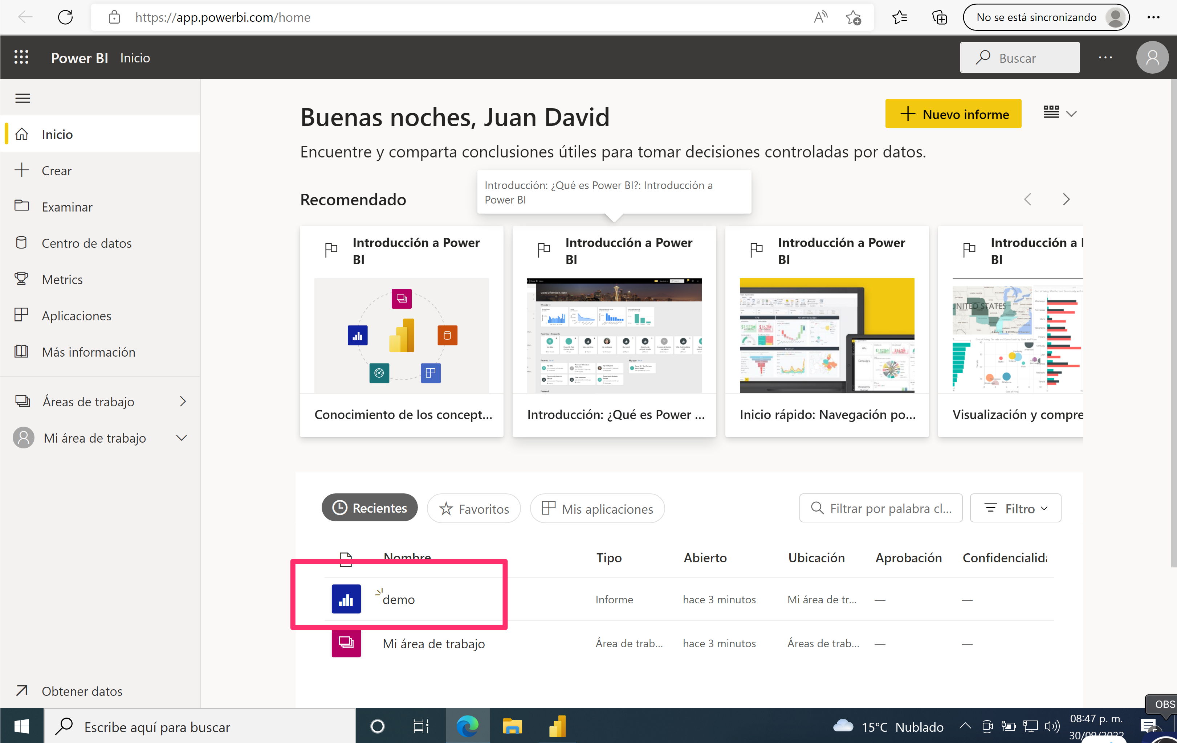Open Visualización y compre card
The height and width of the screenshot is (743, 1177).
(1010, 331)
